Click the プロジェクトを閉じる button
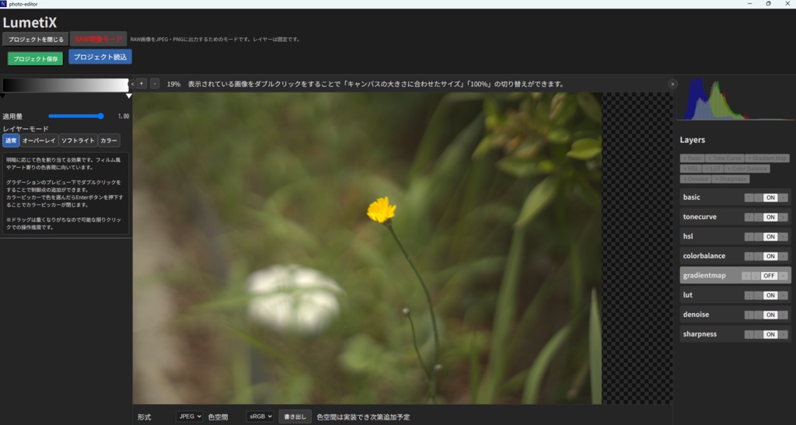This screenshot has width=796, height=425. 36,39
